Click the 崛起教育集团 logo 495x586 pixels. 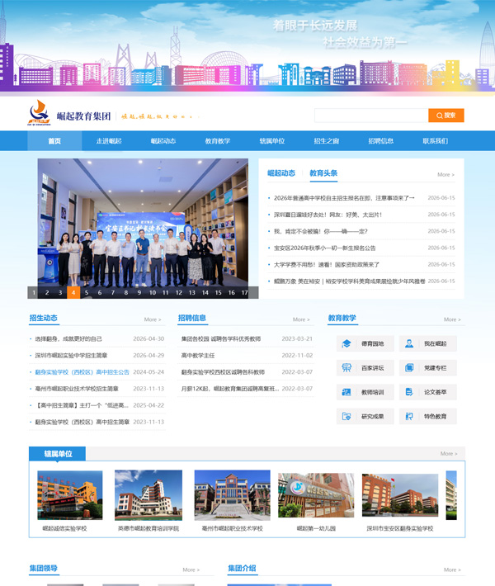[69, 113]
